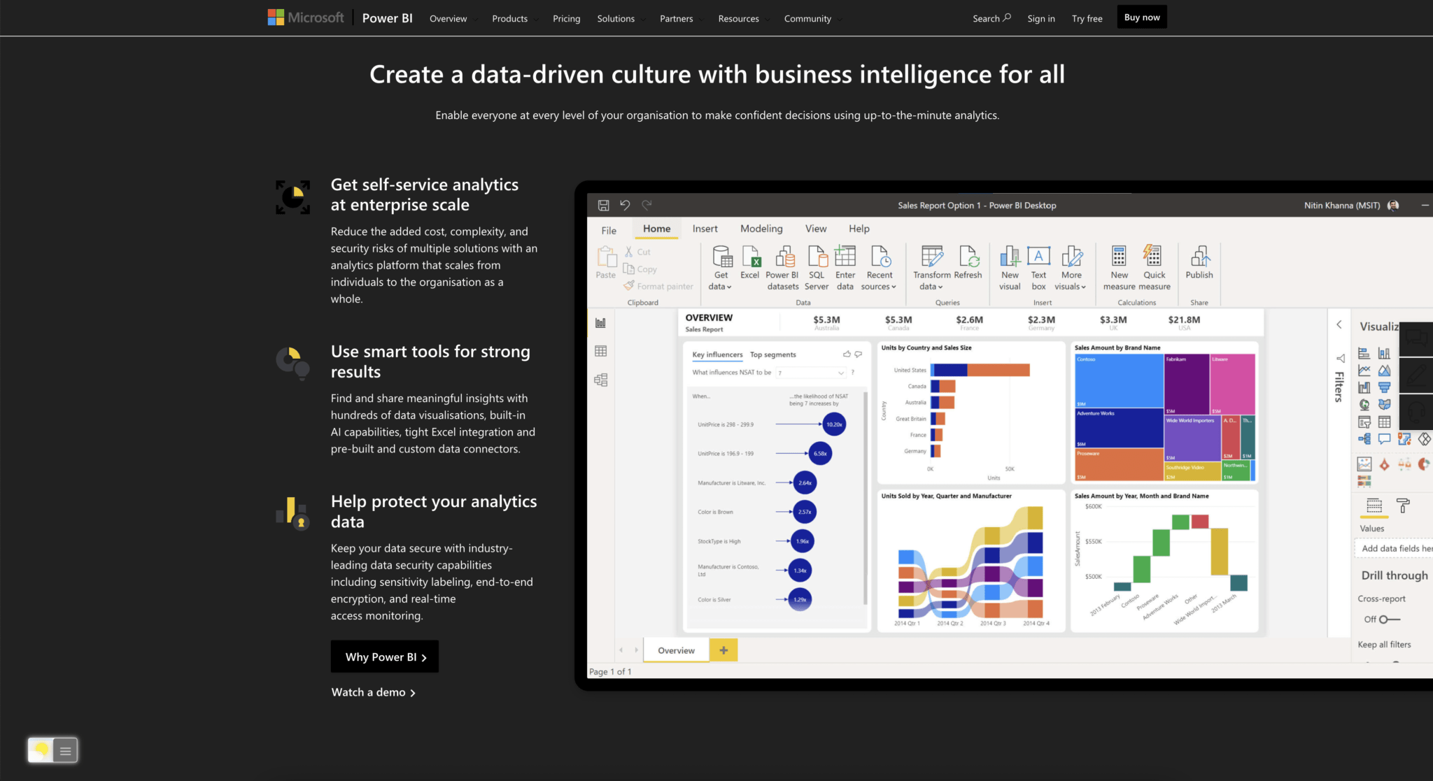Screen dimensions: 1433x781
Task: Select the Top segments tab
Action: (x=773, y=354)
